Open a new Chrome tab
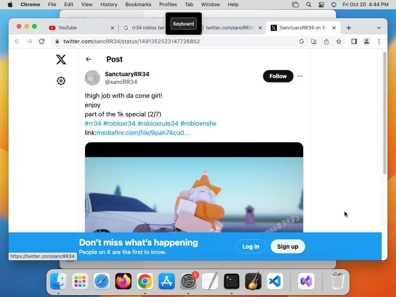The height and width of the screenshot is (297, 396). pyautogui.click(x=349, y=28)
